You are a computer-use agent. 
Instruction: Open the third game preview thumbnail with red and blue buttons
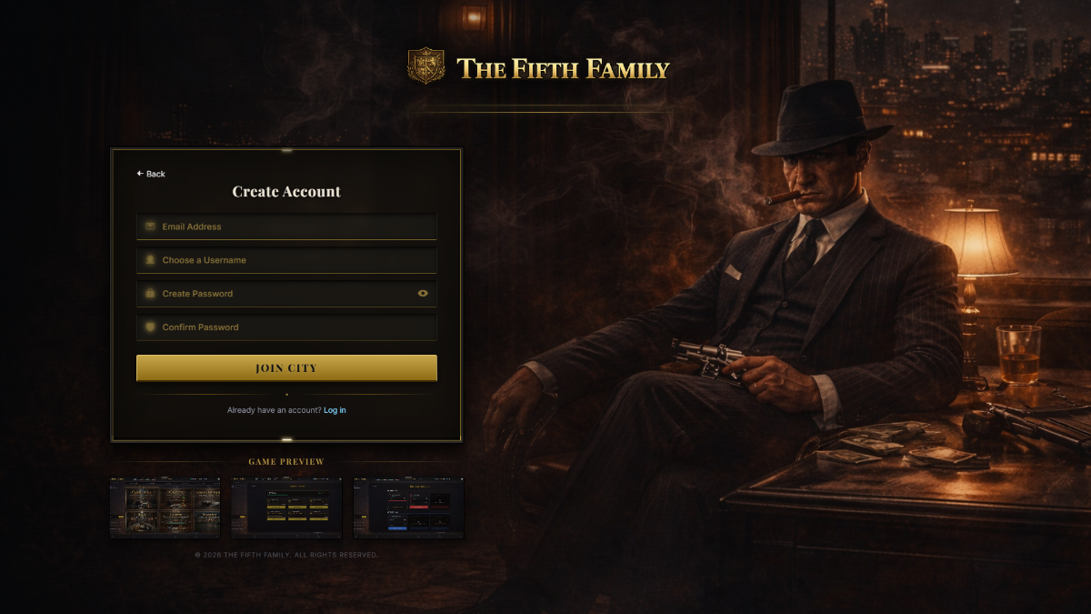tap(408, 508)
